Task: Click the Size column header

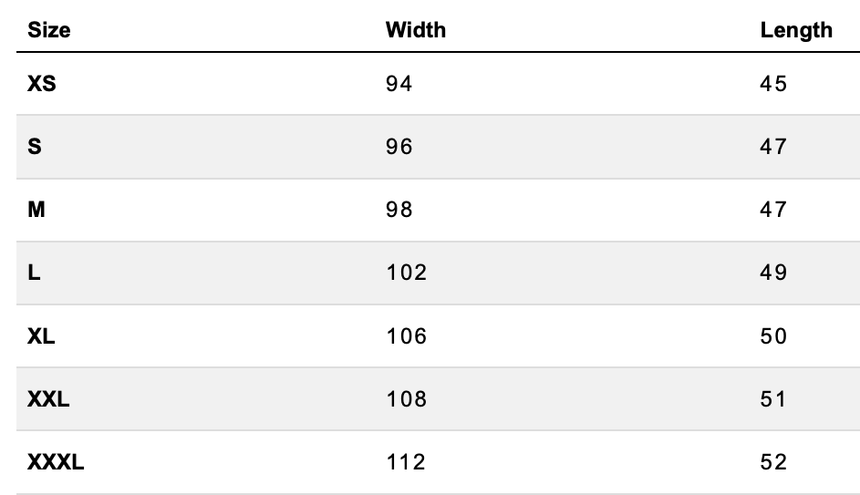Action: pos(49,30)
